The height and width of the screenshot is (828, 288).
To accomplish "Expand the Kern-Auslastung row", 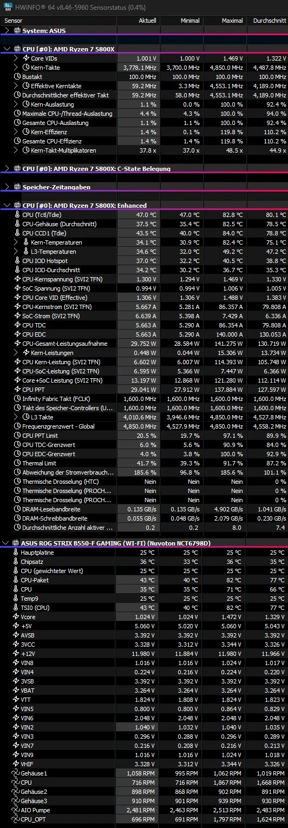I will [x=16, y=104].
